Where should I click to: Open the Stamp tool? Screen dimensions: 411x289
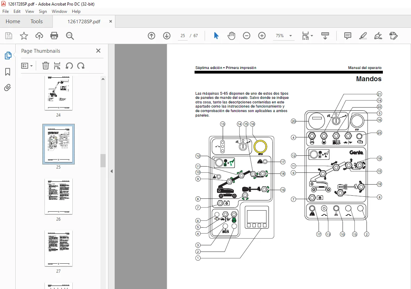[x=393, y=36]
